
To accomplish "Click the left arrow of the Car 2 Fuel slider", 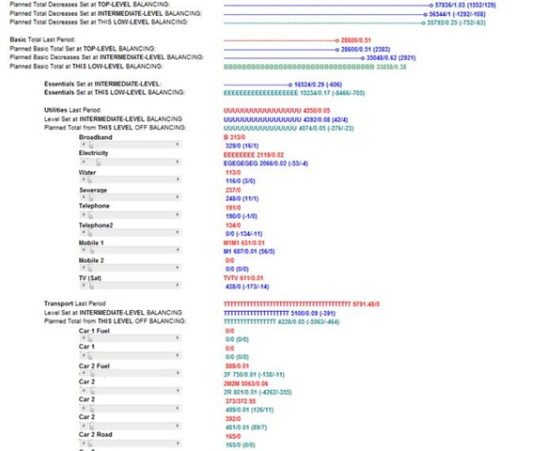I will 84,373.
